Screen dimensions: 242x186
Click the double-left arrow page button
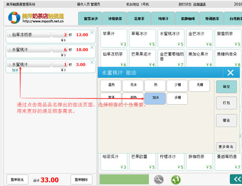[x=235, y=179]
